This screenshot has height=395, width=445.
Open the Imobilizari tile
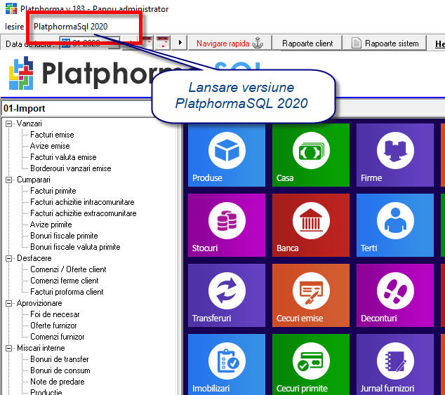(227, 364)
